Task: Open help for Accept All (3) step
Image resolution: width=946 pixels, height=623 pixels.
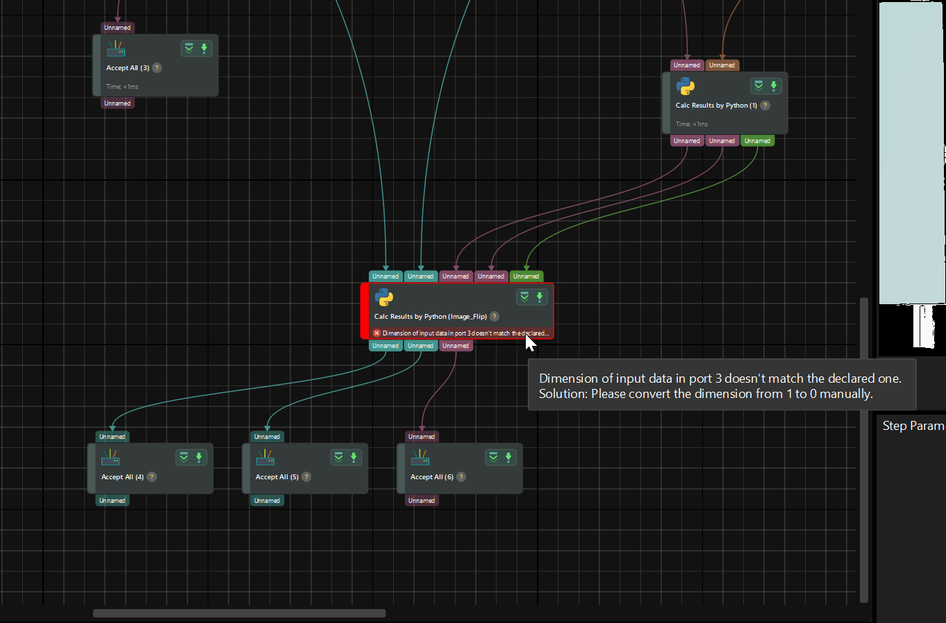Action: [157, 68]
